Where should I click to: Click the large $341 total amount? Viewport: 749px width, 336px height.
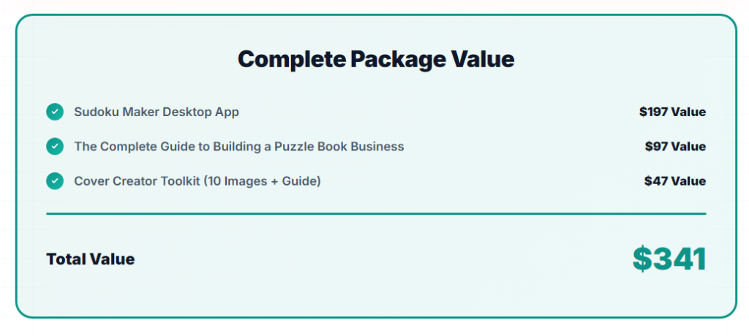(x=669, y=259)
